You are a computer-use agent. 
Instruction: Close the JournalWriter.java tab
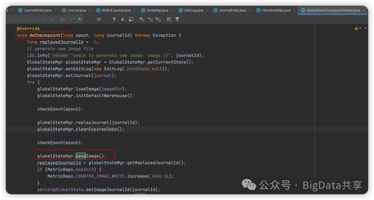click(55, 10)
